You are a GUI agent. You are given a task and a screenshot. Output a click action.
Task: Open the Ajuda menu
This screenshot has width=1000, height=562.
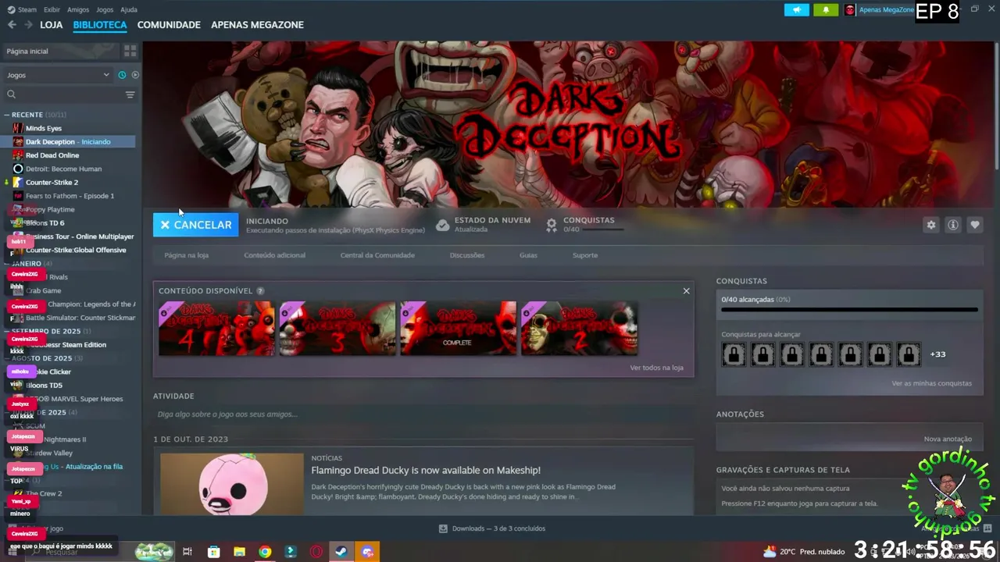click(x=129, y=9)
